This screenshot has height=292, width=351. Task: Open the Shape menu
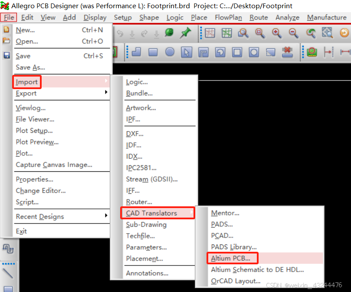click(149, 17)
